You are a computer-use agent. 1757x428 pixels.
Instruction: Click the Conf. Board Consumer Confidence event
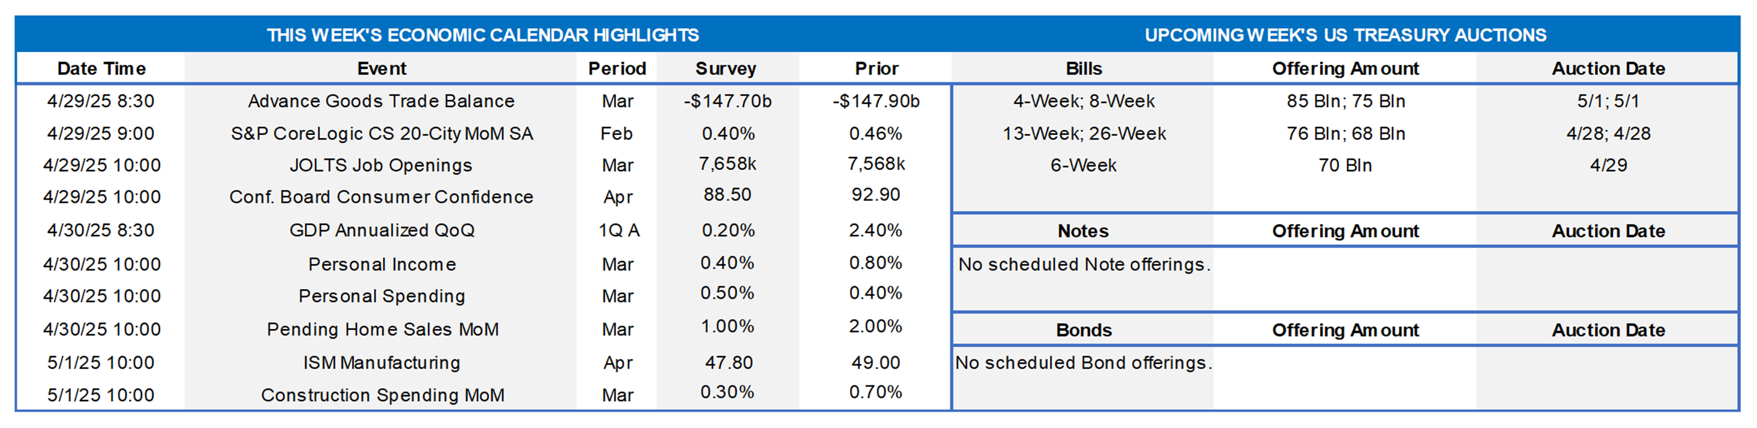(381, 197)
